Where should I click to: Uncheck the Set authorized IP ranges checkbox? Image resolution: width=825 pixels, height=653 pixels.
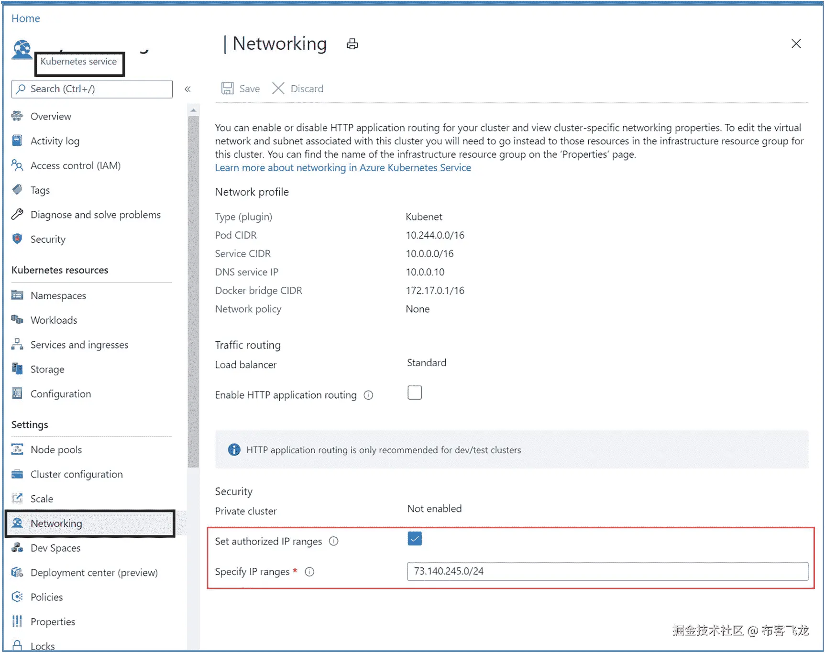pyautogui.click(x=415, y=539)
